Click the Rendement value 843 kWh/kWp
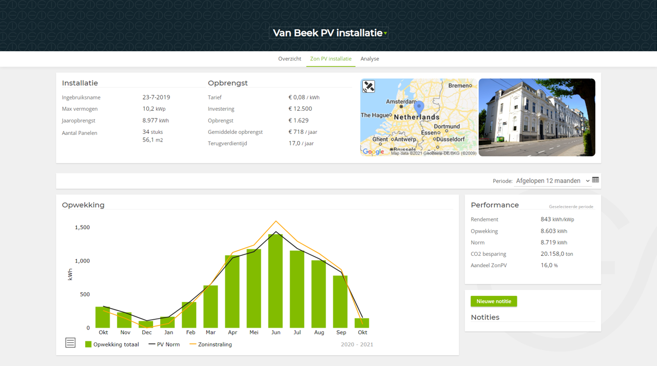Image resolution: width=657 pixels, height=366 pixels. pos(557,219)
